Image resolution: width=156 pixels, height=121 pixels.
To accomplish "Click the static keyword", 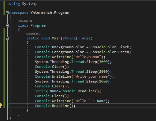I will point(33,38).
